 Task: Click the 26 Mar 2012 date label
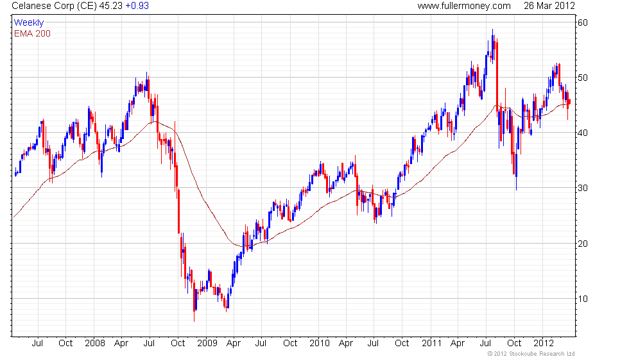[549, 6]
